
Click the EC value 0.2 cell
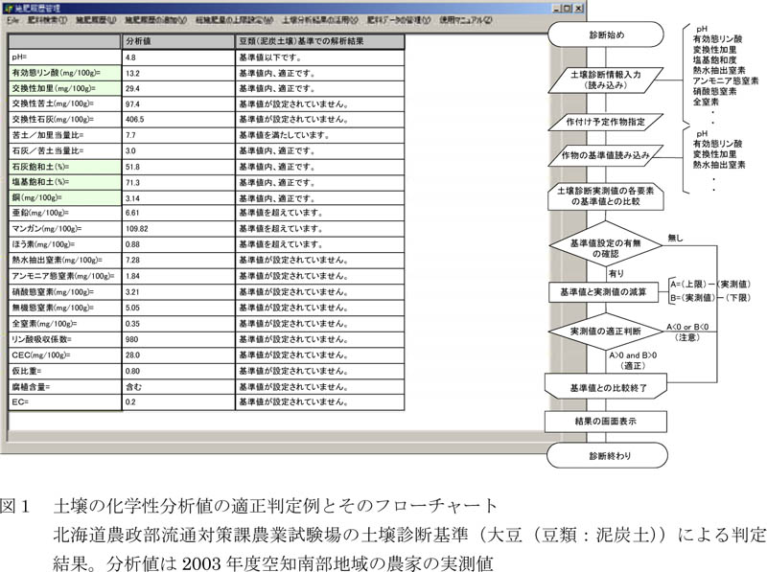pyautogui.click(x=176, y=401)
